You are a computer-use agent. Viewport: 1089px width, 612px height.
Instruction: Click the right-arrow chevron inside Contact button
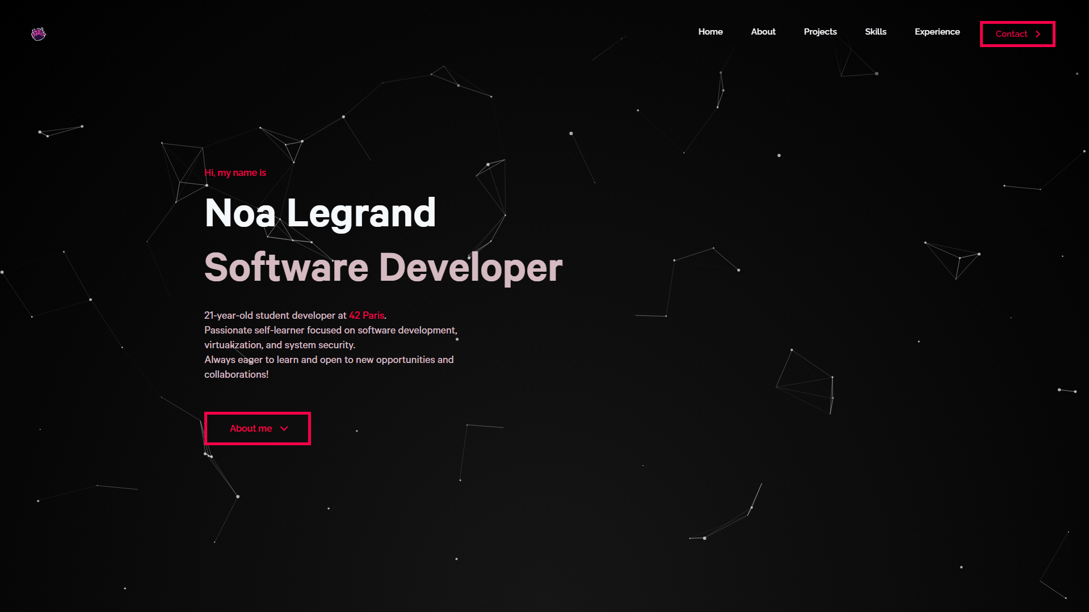(1038, 34)
